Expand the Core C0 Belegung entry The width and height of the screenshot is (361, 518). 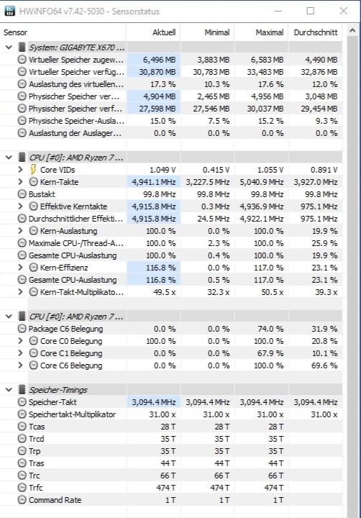click(20, 341)
